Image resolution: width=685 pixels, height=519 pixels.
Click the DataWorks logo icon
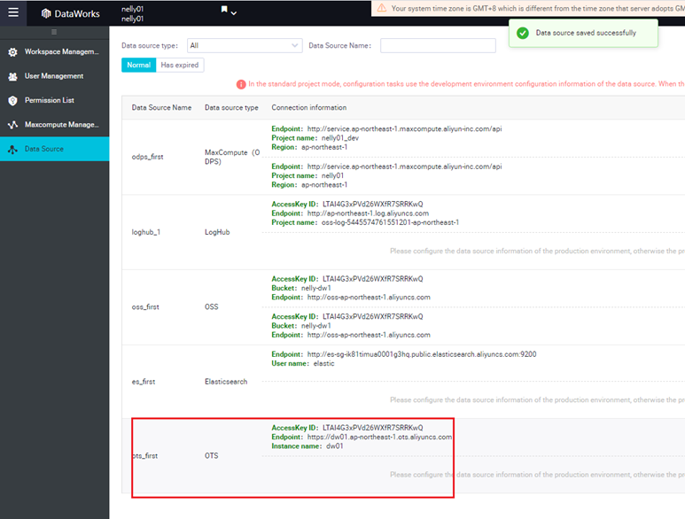(46, 13)
